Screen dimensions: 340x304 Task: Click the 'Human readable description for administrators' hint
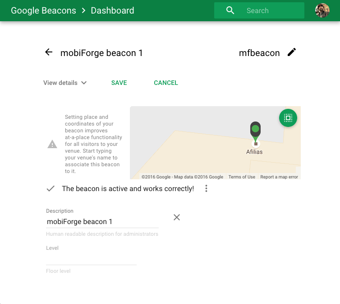point(102,234)
